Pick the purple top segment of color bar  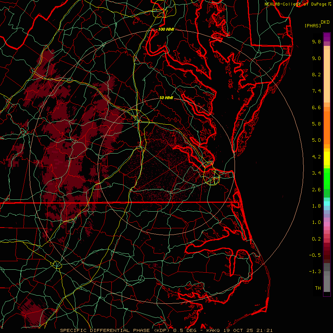click(x=327, y=37)
